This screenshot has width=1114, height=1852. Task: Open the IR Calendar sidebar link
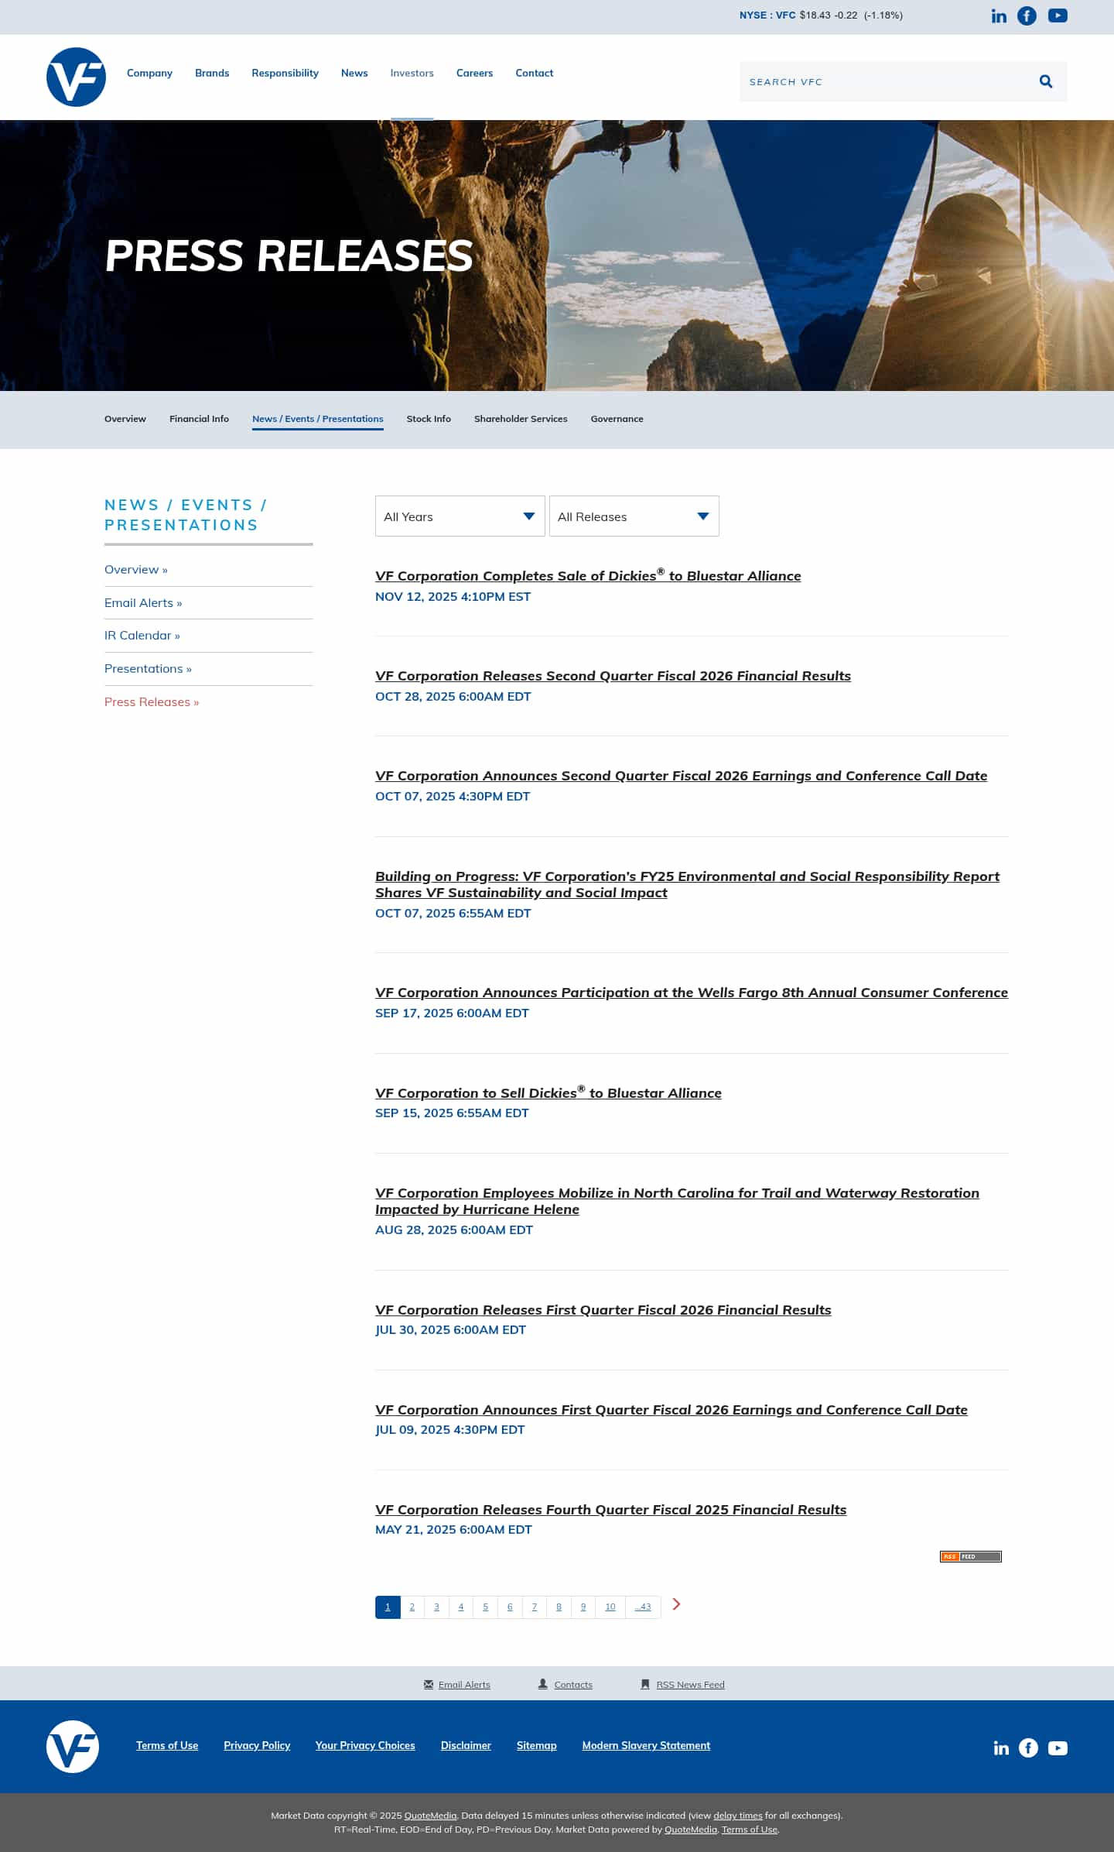point(142,635)
